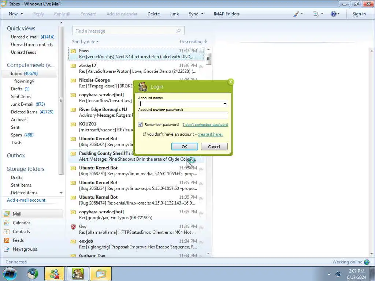Open the Junk E-mail folder
Viewport: 375px width, 281px height.
pos(28,104)
